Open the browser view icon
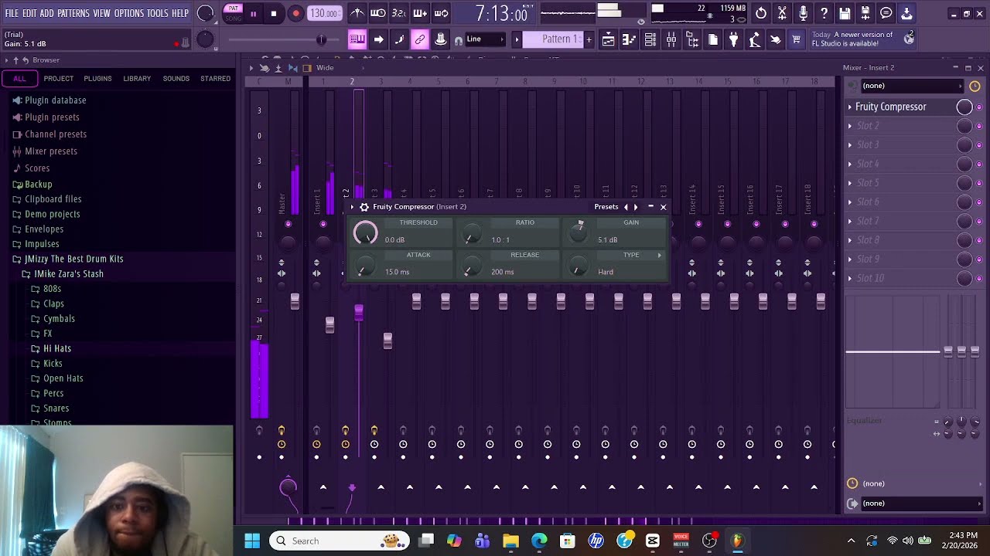Viewport: 990px width, 556px height. pos(692,39)
